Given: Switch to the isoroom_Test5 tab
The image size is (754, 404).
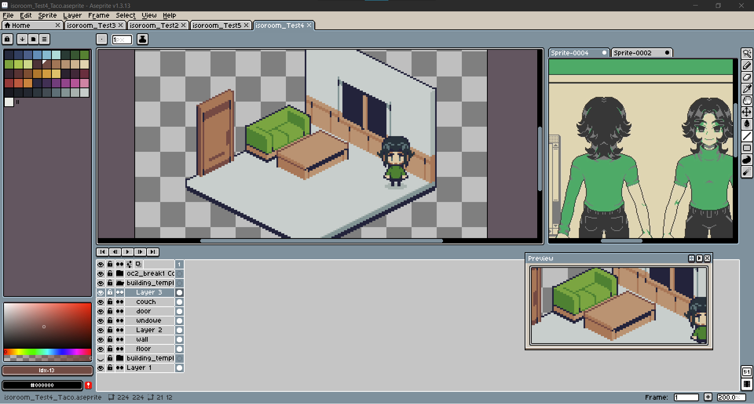Looking at the screenshot, I should coord(216,25).
